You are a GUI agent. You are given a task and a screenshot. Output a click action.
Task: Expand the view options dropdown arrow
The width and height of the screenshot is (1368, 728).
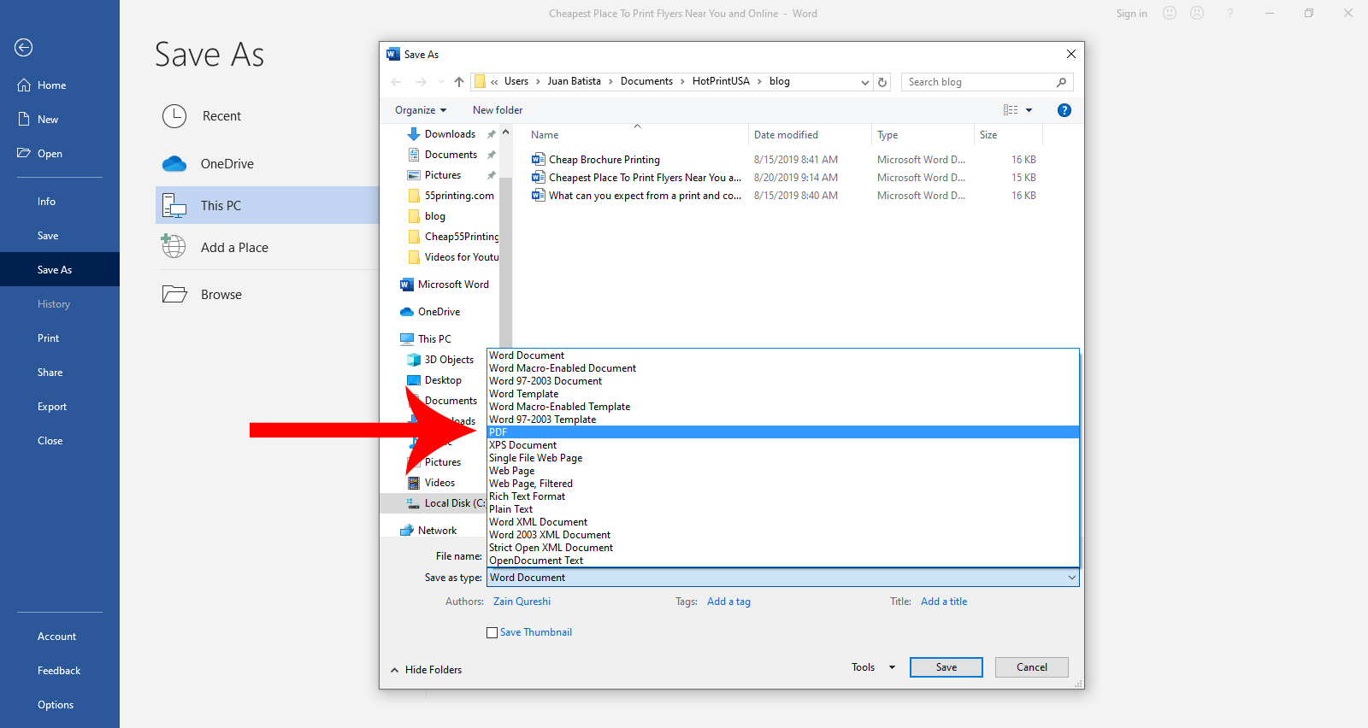click(1029, 110)
